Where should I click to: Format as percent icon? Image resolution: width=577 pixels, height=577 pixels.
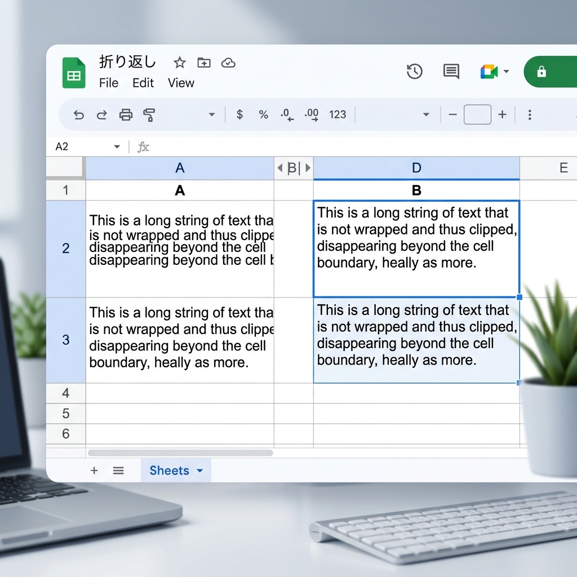(x=264, y=114)
